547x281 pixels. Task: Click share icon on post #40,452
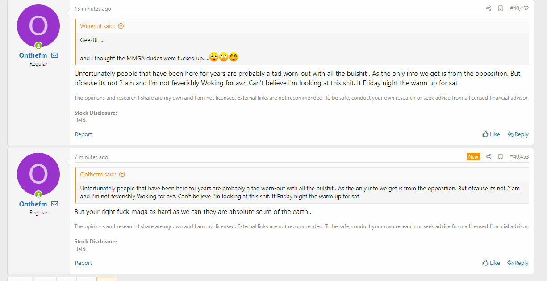pos(489,8)
